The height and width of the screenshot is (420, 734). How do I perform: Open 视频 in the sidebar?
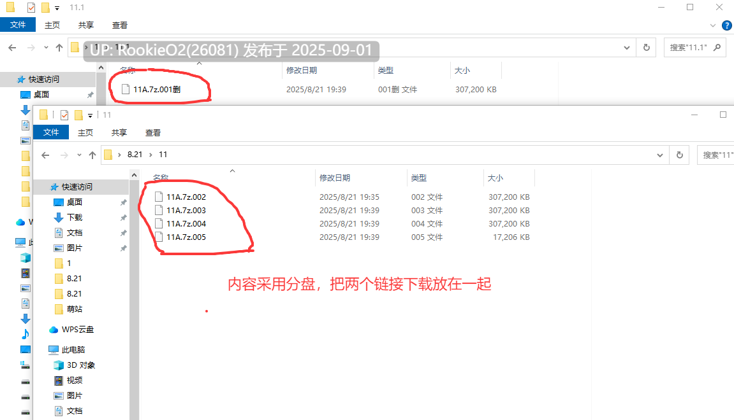pos(75,381)
